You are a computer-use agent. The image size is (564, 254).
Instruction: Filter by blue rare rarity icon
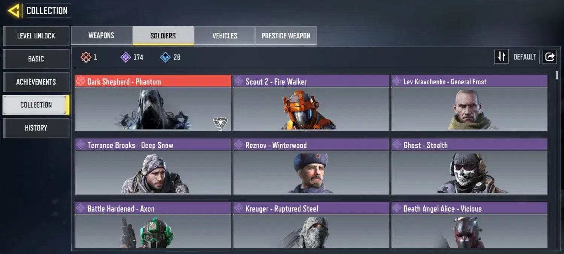point(165,57)
